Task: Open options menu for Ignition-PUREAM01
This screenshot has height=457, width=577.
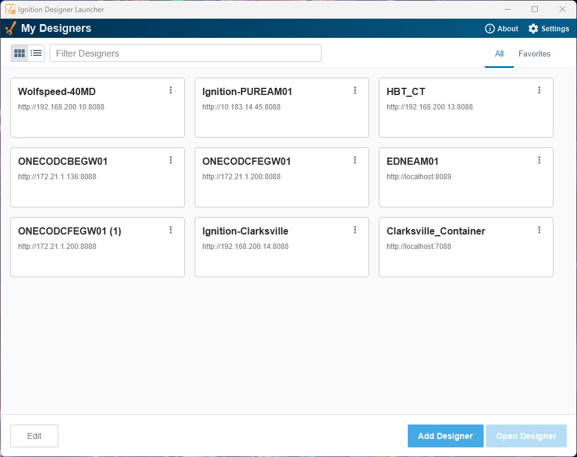Action: pyautogui.click(x=355, y=90)
